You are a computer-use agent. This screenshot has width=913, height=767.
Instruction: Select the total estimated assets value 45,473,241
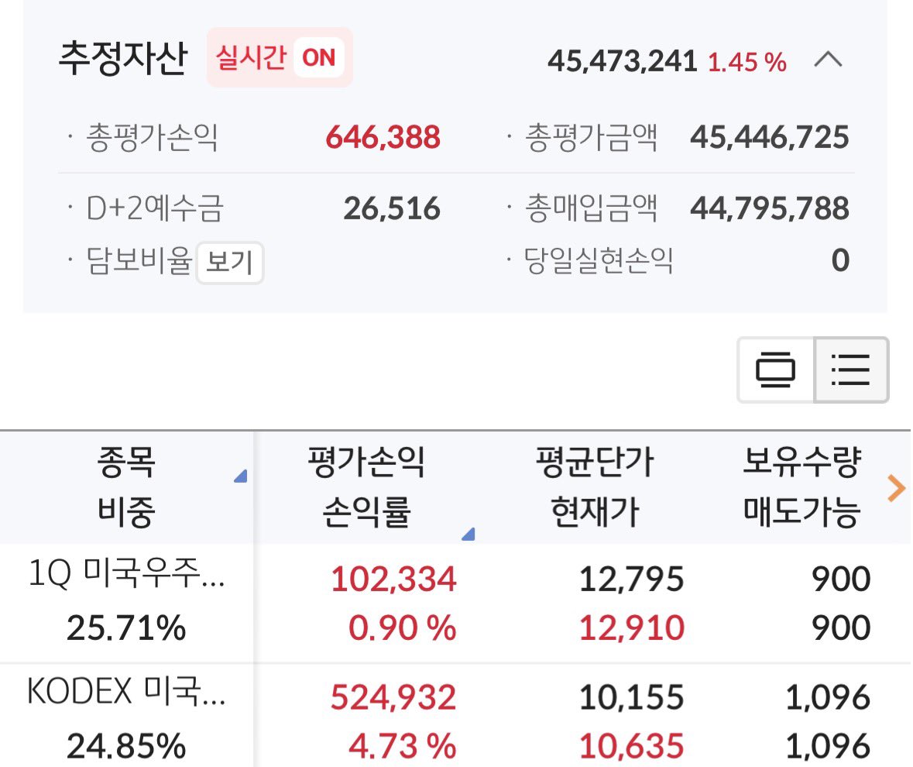622,60
